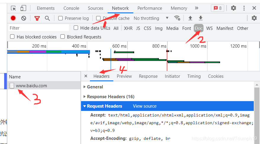This screenshot has height=144, width=260.
Task: Click the blue marker line in timeline
Action: coord(111,60)
